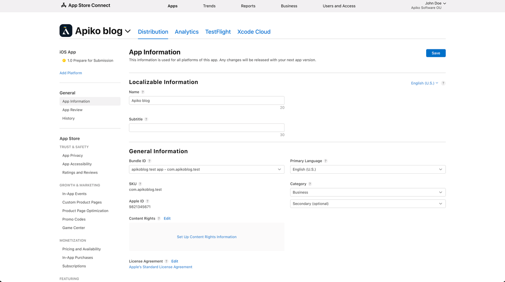Image resolution: width=505 pixels, height=282 pixels.
Task: Open Game Center in sidebar
Action: point(74,228)
